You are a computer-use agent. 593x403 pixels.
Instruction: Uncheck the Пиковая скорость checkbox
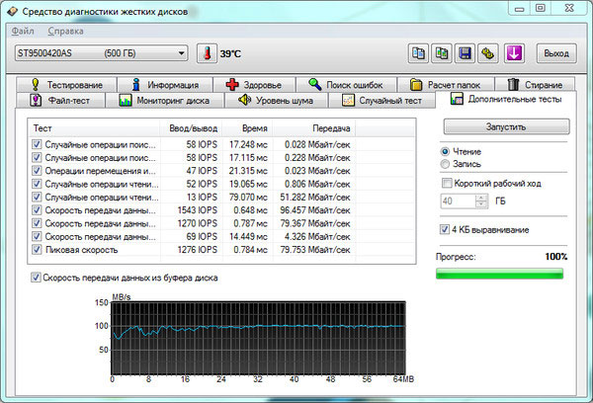[x=37, y=250]
